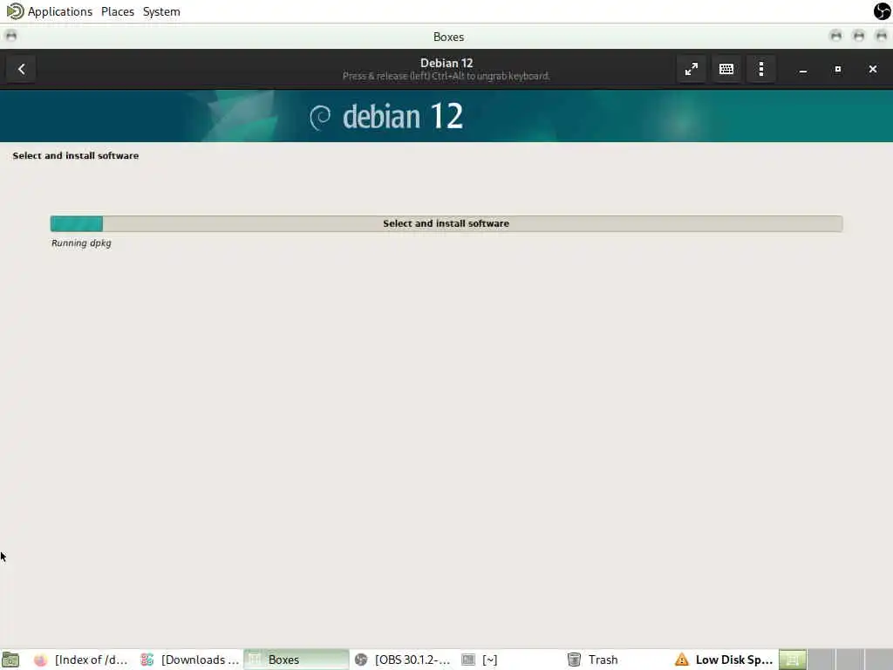Click the install software progress bar
The width and height of the screenshot is (893, 670).
click(x=446, y=223)
